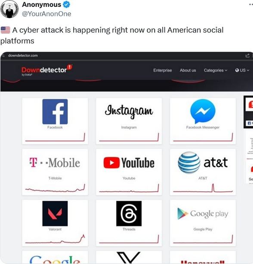Open the Enterprise menu item
The height and width of the screenshot is (264, 253).
pos(163,70)
